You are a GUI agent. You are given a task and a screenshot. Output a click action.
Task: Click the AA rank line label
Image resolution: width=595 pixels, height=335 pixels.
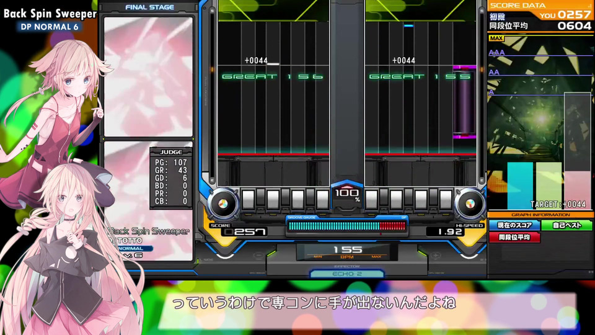[x=494, y=72]
